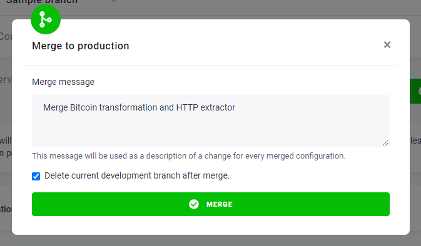Click inside the Merge message text area
The width and height of the screenshot is (421, 246).
(x=210, y=121)
